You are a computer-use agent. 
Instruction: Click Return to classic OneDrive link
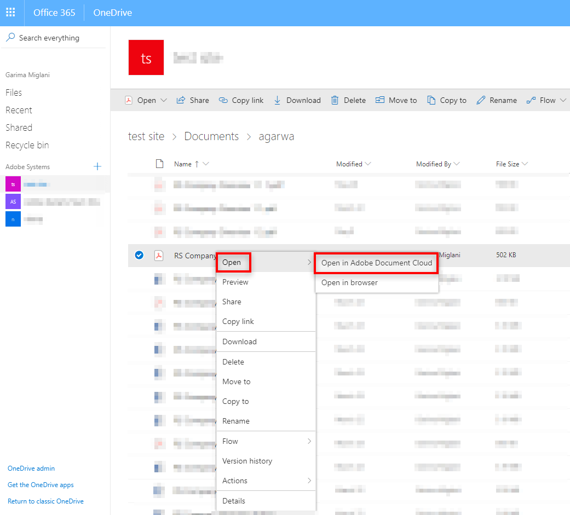click(x=46, y=501)
